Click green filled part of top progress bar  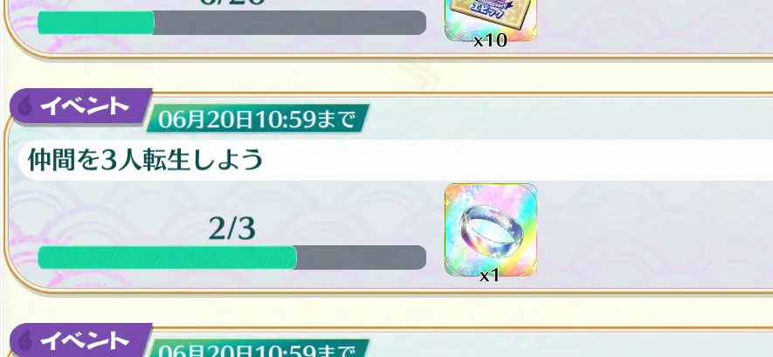click(95, 23)
